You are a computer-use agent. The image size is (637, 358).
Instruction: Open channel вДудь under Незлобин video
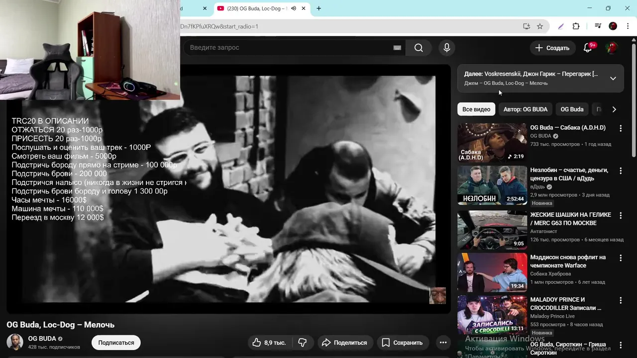(537, 187)
